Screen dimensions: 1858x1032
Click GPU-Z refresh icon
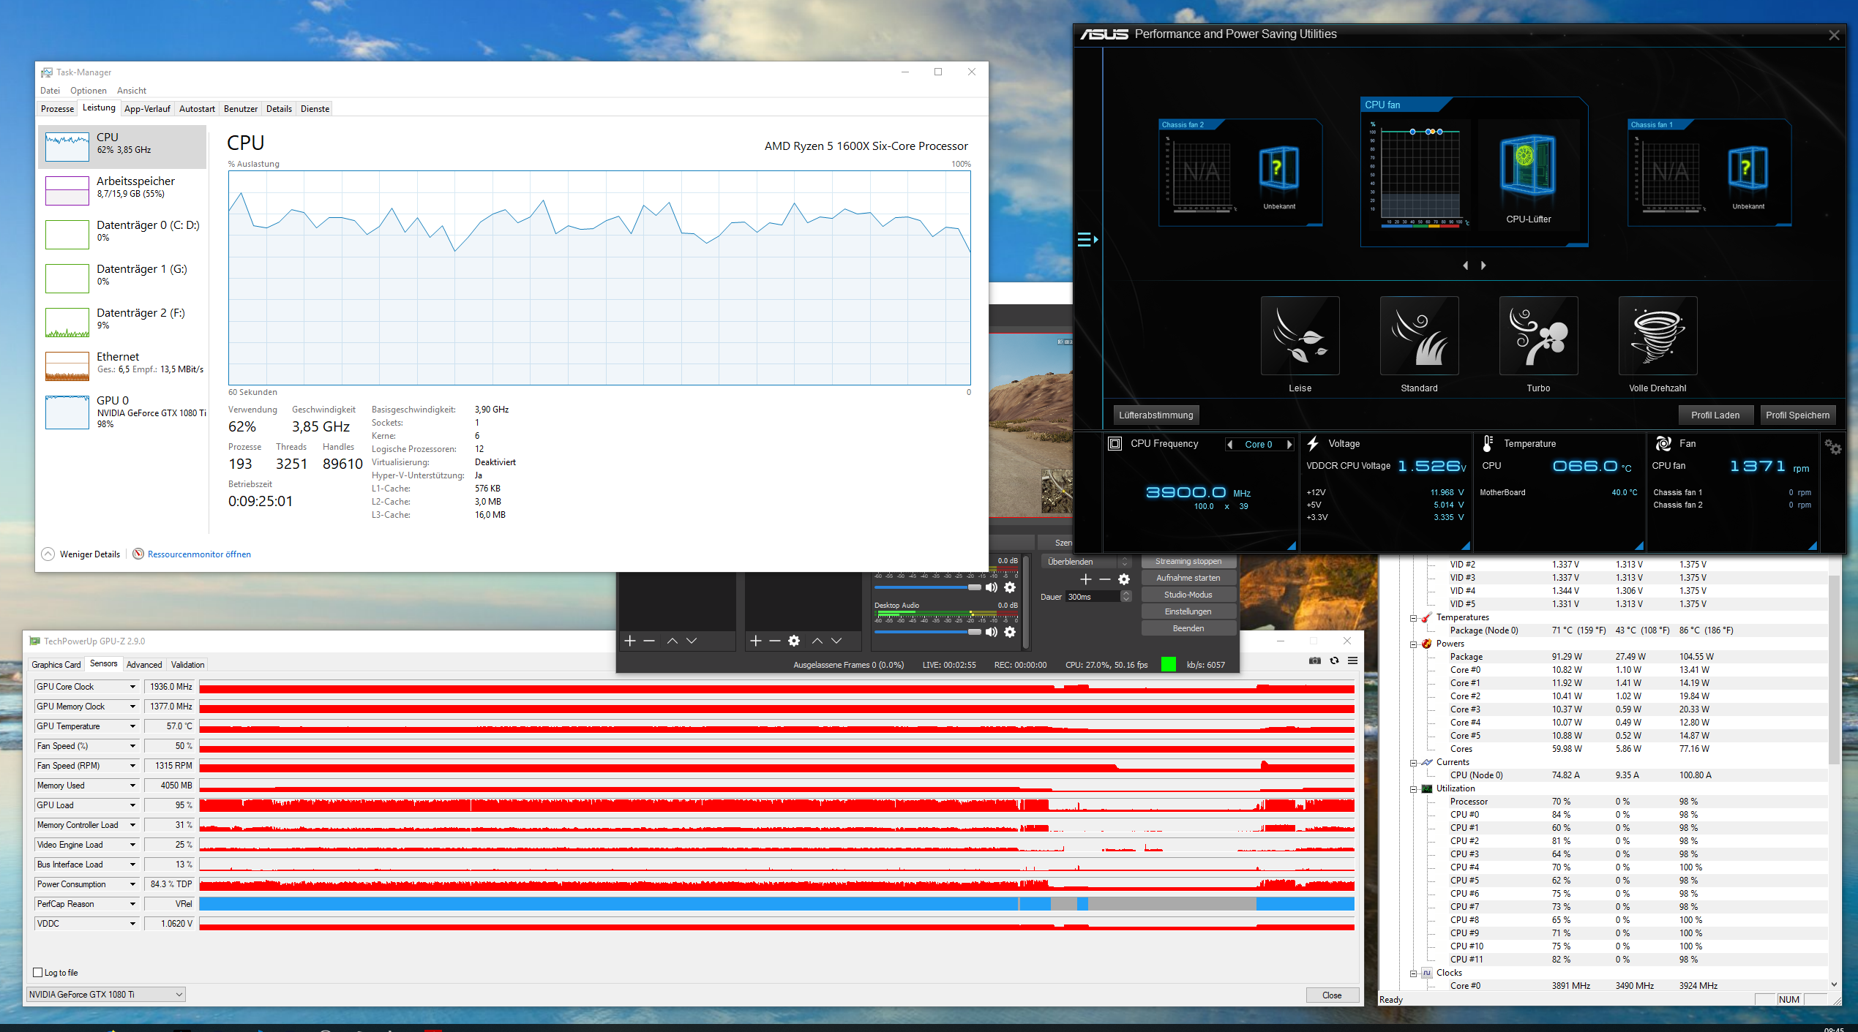tap(1334, 660)
